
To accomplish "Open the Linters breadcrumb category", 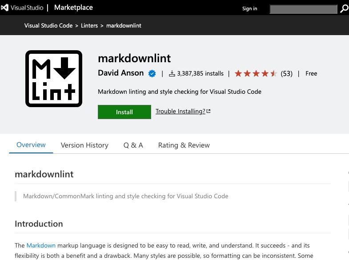I will tap(89, 26).
